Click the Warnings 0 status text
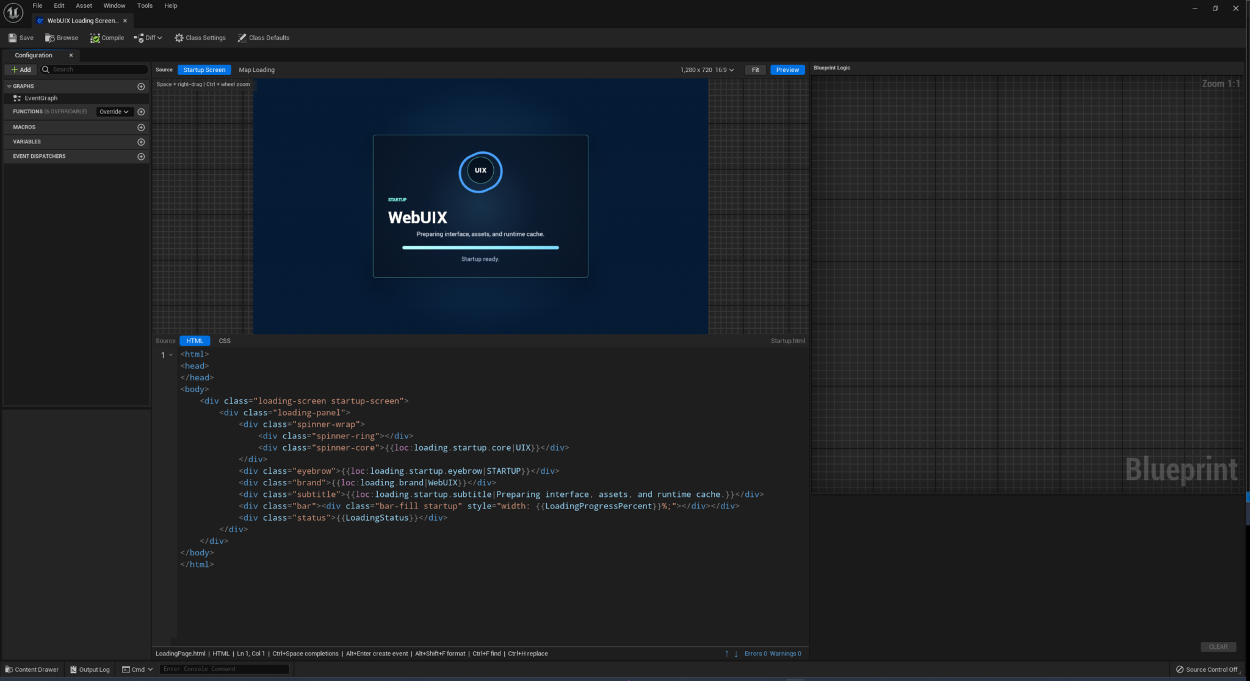The height and width of the screenshot is (681, 1250). (786, 654)
